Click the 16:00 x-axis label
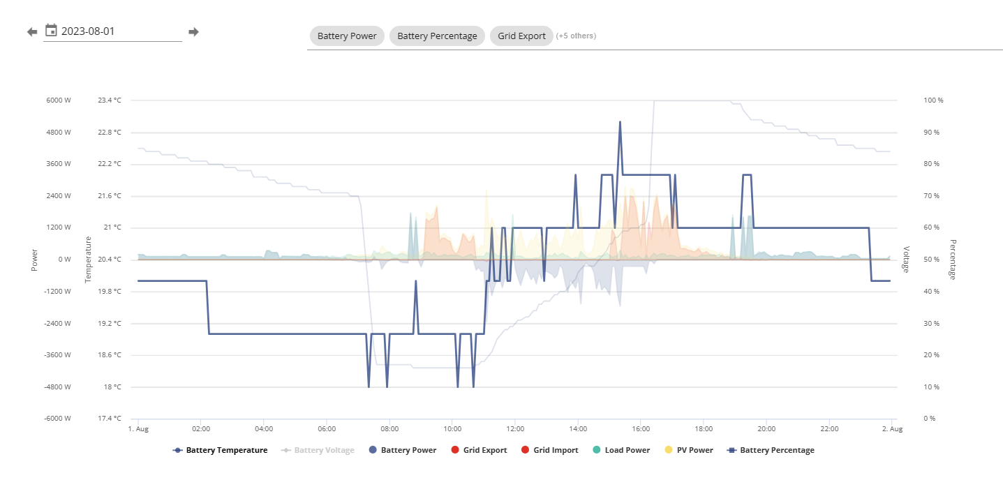This screenshot has width=1003, height=494. point(641,428)
